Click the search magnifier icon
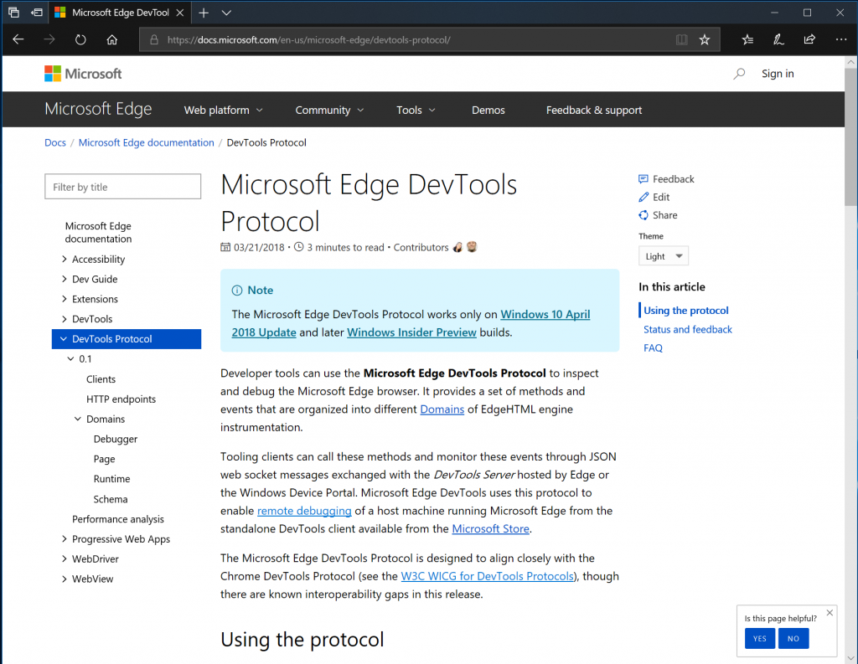The image size is (858, 664). click(x=739, y=74)
